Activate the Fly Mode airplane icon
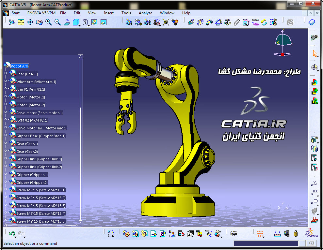Viewport: 323px width, 250px height. click(x=12, y=22)
